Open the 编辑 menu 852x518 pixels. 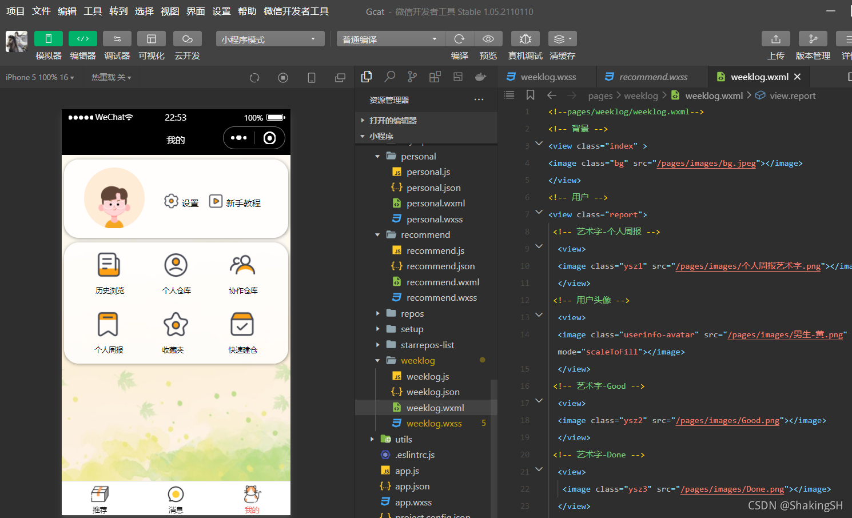pos(67,11)
